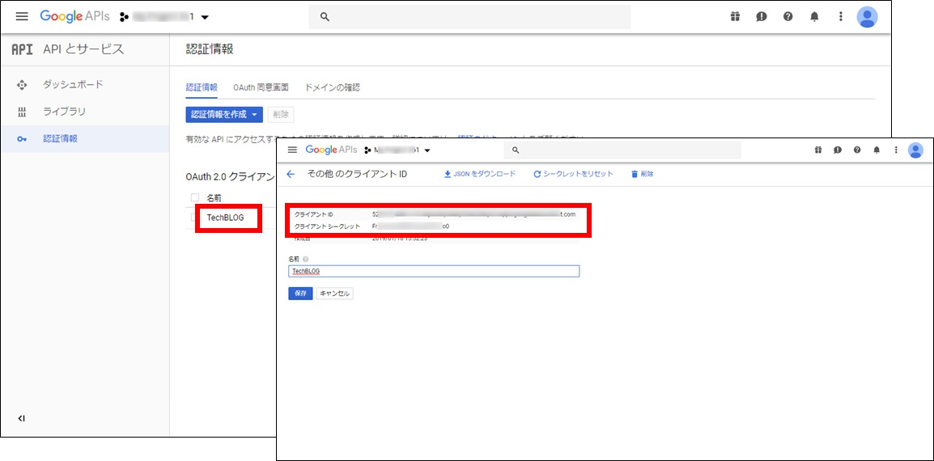Viewport: 934px width, 461px height.
Task: Click クライアント ID value text
Action: coord(473,214)
